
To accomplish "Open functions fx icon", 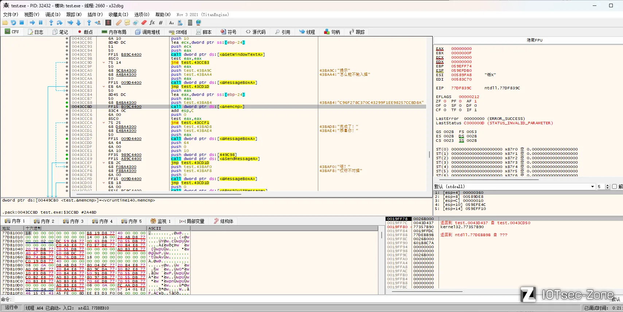I will pyautogui.click(x=152, y=23).
